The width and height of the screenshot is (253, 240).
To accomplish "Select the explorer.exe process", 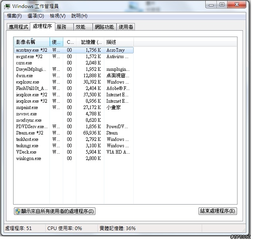I will pyautogui.click(x=74, y=82).
